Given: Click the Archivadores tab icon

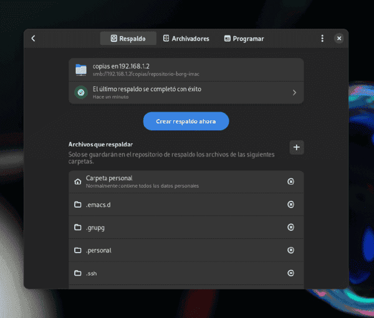Looking at the screenshot, I should pyautogui.click(x=166, y=38).
